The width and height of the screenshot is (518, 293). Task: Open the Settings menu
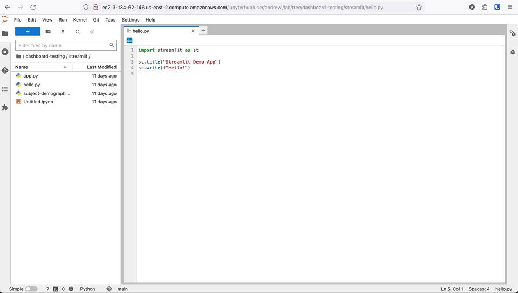[130, 20]
